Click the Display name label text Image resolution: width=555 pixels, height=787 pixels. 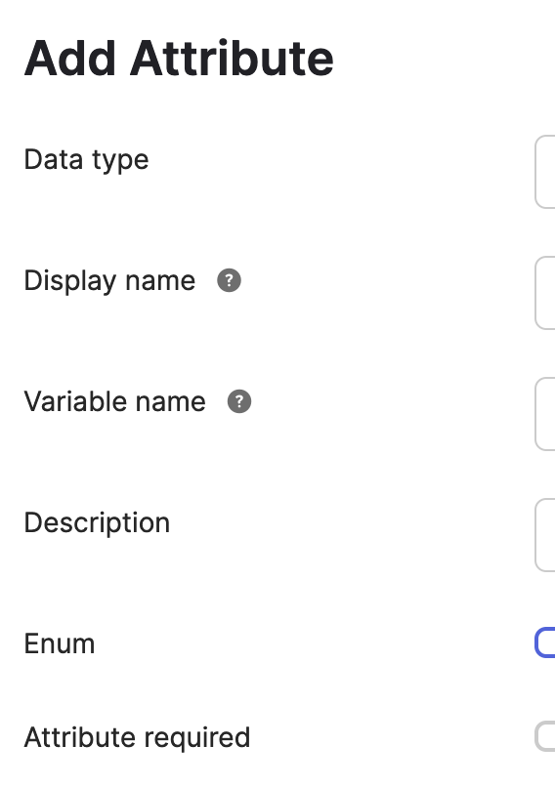pyautogui.click(x=109, y=281)
